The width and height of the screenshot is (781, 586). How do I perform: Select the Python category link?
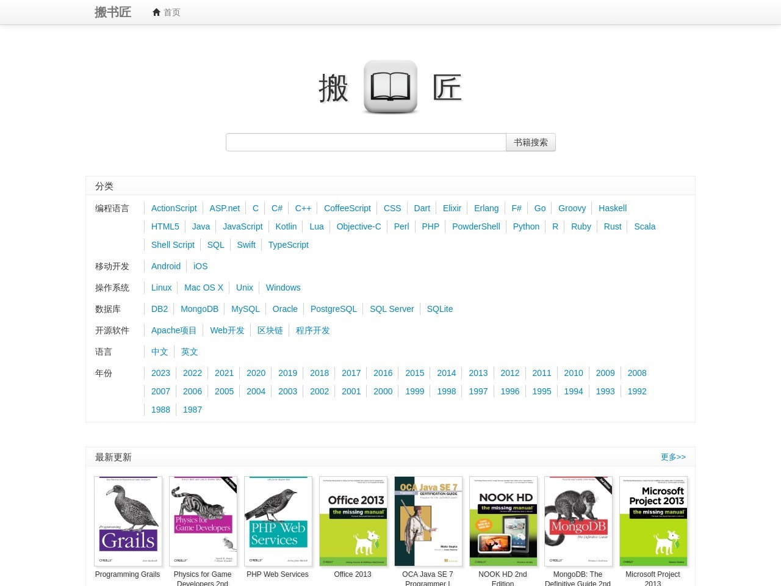click(526, 226)
